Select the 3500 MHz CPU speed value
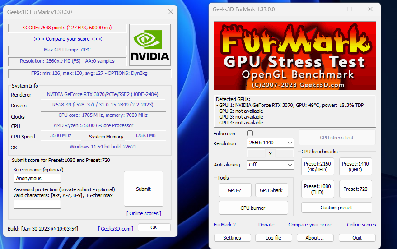Viewport: 397px width, 249px height. [x=61, y=136]
